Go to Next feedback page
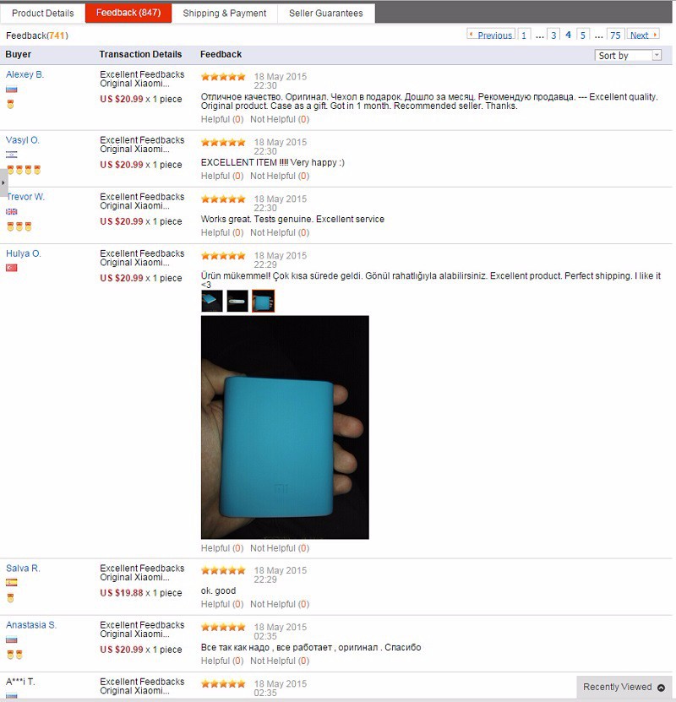 click(643, 35)
